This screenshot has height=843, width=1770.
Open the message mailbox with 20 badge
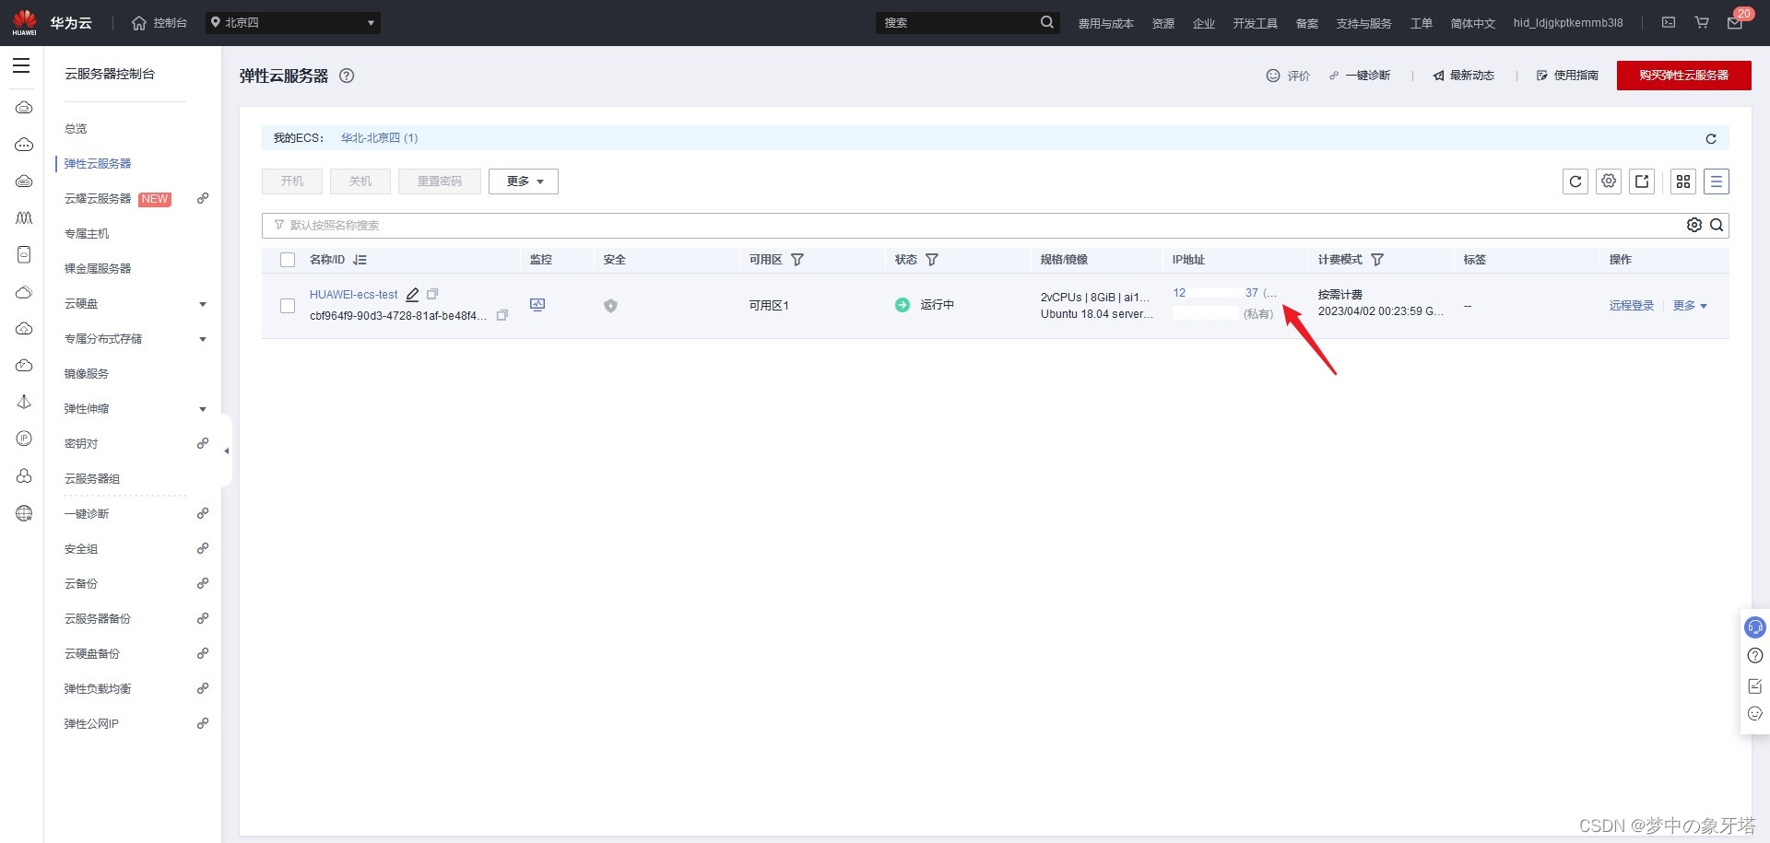[1735, 22]
